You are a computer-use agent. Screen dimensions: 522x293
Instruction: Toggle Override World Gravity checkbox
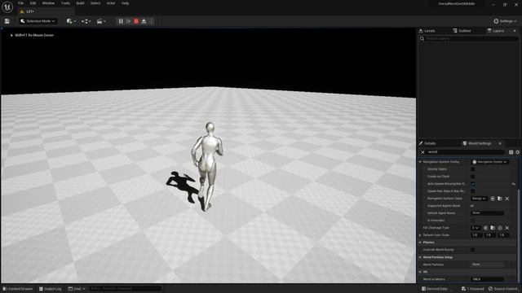(x=473, y=250)
